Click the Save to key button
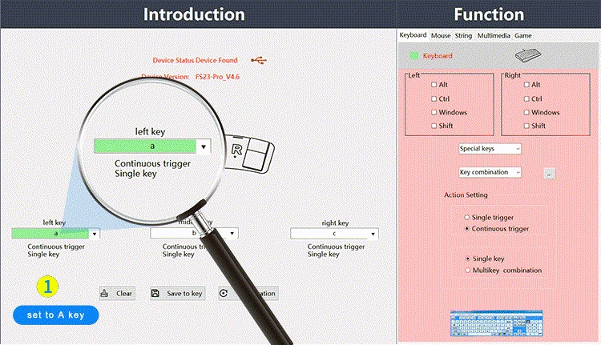601x345 pixels. 177,293
